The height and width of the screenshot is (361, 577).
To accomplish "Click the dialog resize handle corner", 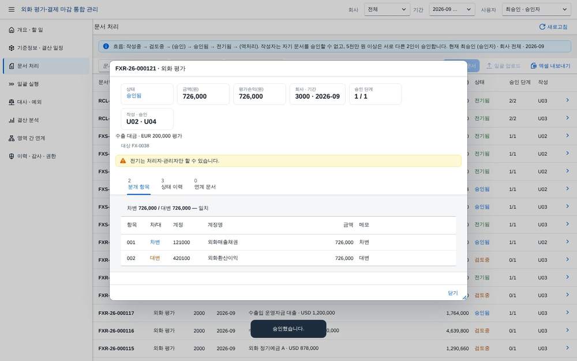I will pos(464,297).
